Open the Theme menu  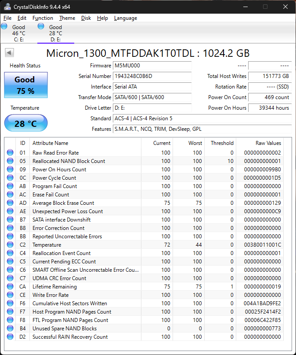pyautogui.click(x=67, y=18)
